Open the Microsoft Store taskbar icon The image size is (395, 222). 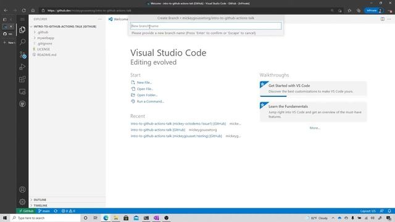(x=126, y=218)
